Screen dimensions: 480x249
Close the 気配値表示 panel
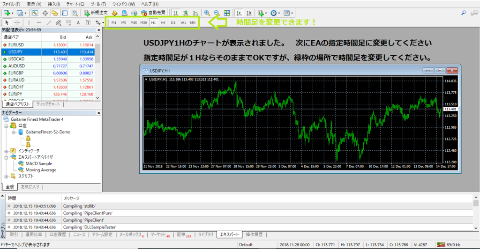point(98,30)
